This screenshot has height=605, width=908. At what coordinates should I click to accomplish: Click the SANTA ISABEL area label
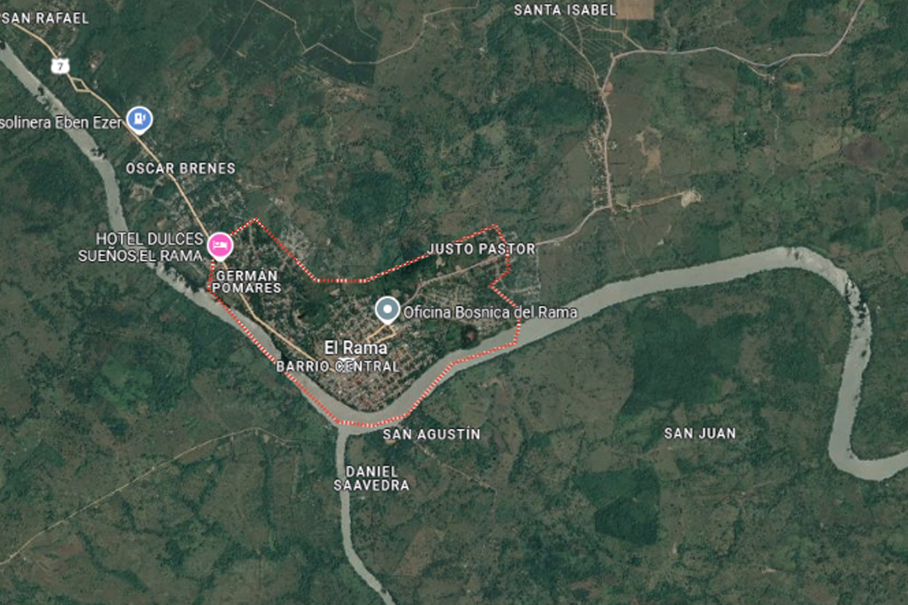click(x=565, y=10)
